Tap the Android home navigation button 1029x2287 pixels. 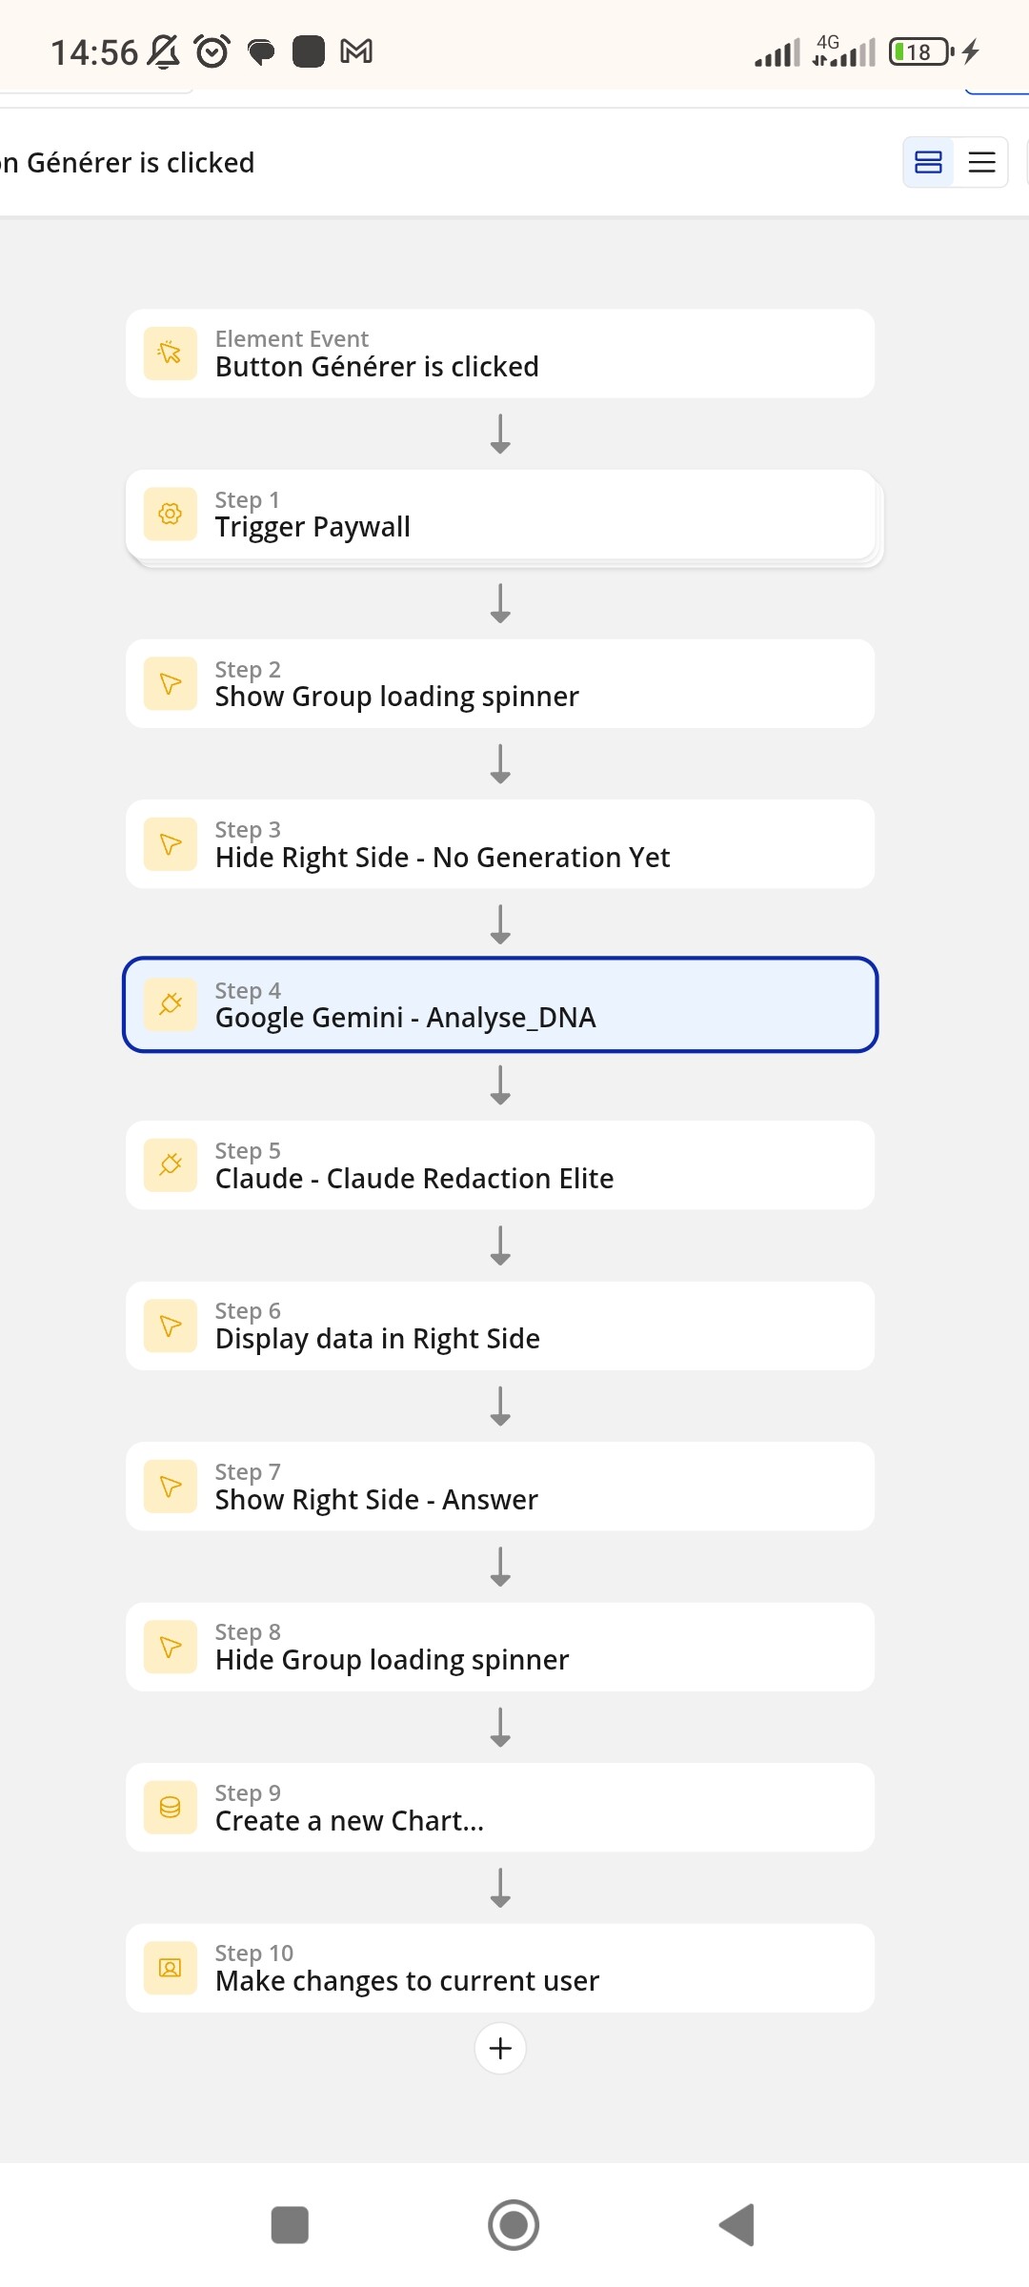pos(514,2225)
